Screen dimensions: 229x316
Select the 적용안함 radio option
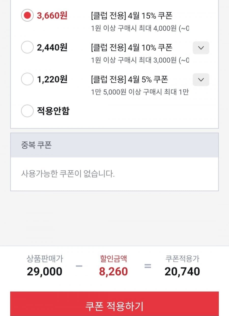click(x=27, y=111)
